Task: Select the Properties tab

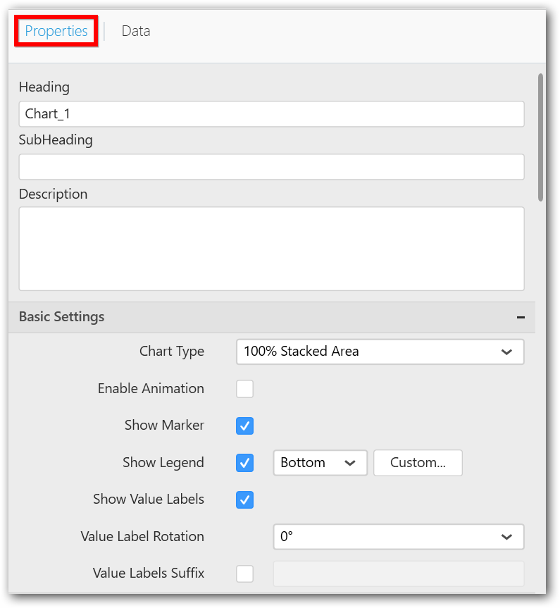Action: (x=56, y=31)
